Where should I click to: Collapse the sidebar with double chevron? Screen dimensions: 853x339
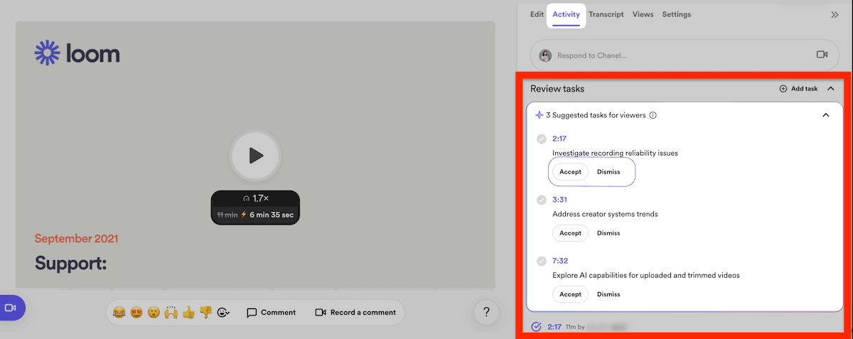click(835, 14)
